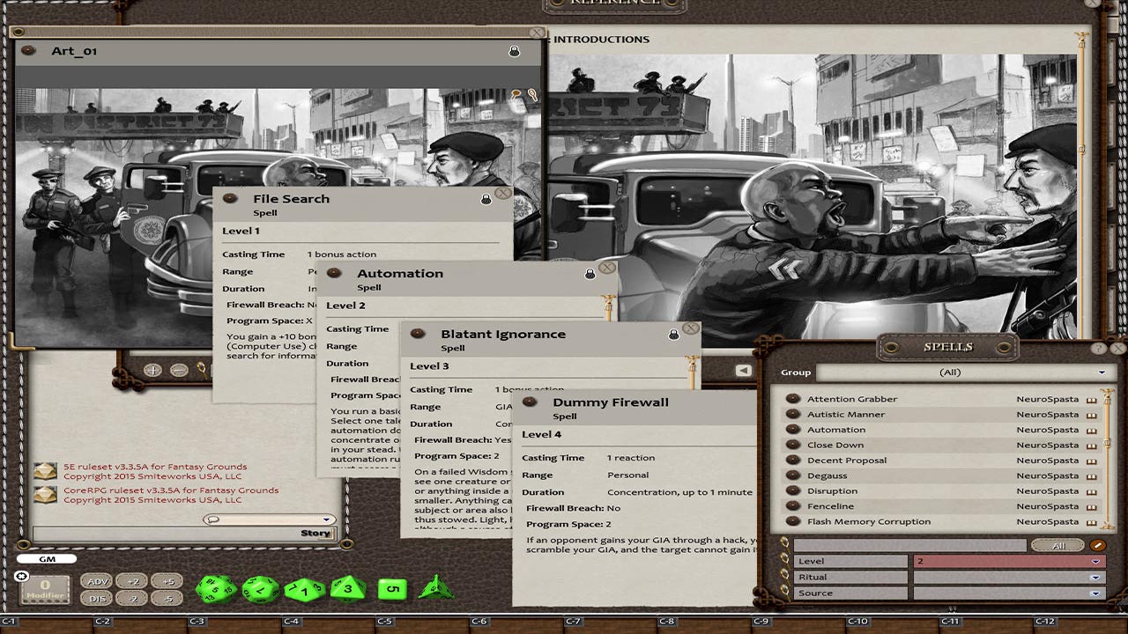Enable the DIS disadvantage toggle

tap(97, 597)
